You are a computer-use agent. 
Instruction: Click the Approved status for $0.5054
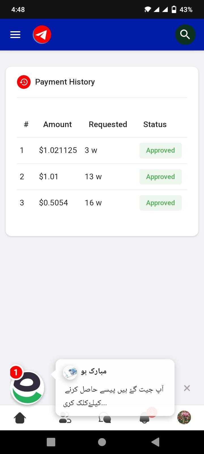[160, 203]
